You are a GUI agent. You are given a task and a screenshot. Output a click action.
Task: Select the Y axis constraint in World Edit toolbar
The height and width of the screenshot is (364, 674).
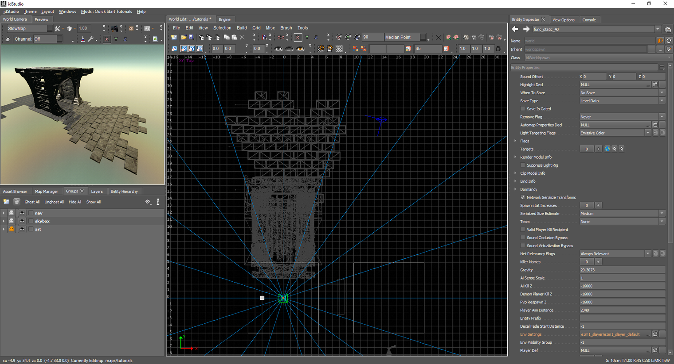click(307, 38)
